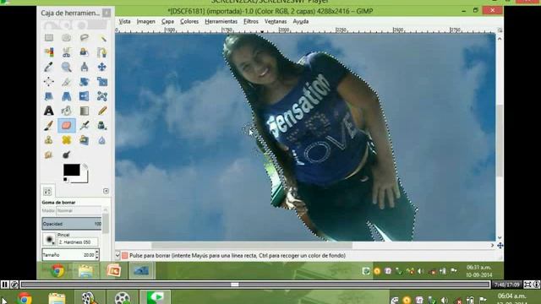541x304 pixels.
Task: Open the Imagen menu
Action: coord(146,21)
